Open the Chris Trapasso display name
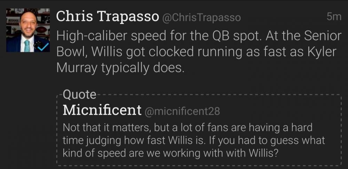The width and height of the screenshot is (348, 169). 107,17
